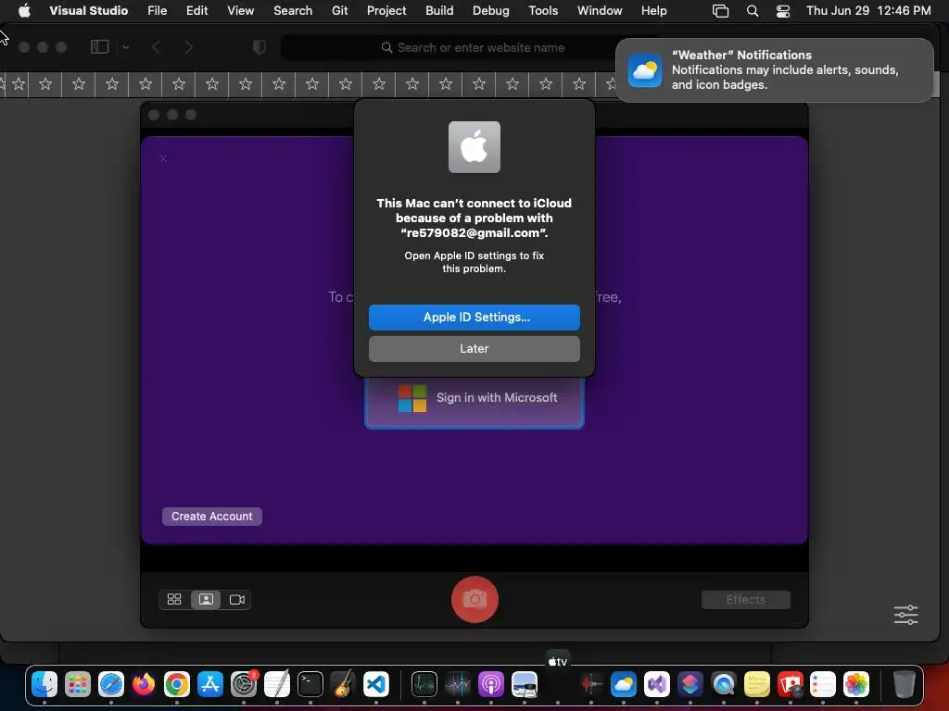The height and width of the screenshot is (711, 949).
Task: Open Stickies from the Dock
Action: pyautogui.click(x=756, y=684)
